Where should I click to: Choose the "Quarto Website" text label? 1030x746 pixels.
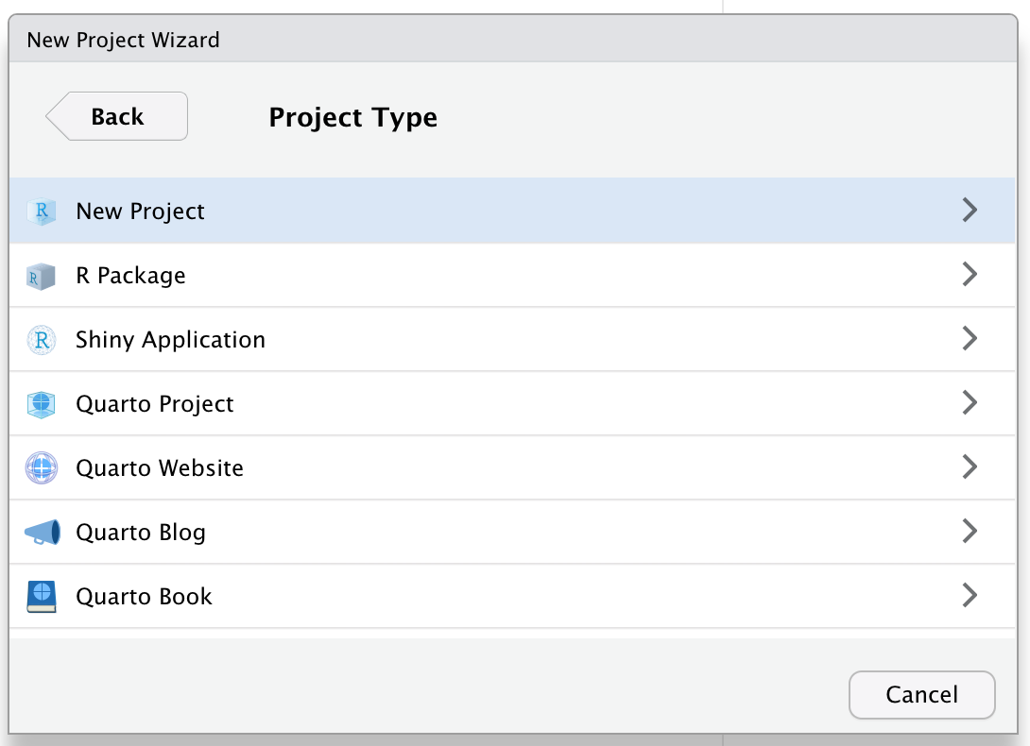[160, 468]
